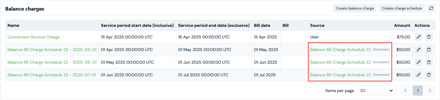This screenshot has width=440, height=100.
Task: Delete the charge named 2025-06-01
Action: click(429, 62)
